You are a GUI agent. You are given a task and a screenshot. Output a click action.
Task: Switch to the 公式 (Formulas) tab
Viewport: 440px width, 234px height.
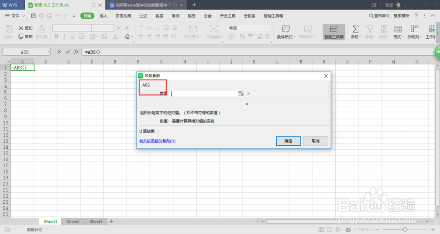[143, 16]
